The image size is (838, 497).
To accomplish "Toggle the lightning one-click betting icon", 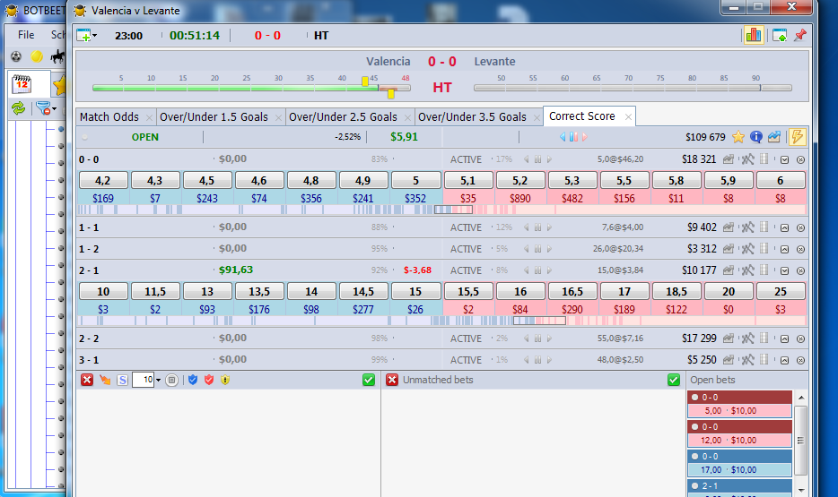I will click(x=797, y=137).
